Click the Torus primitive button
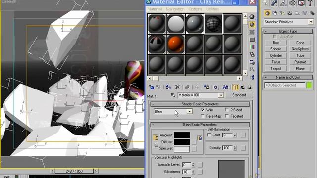The width and height of the screenshot is (317, 178). point(276,62)
